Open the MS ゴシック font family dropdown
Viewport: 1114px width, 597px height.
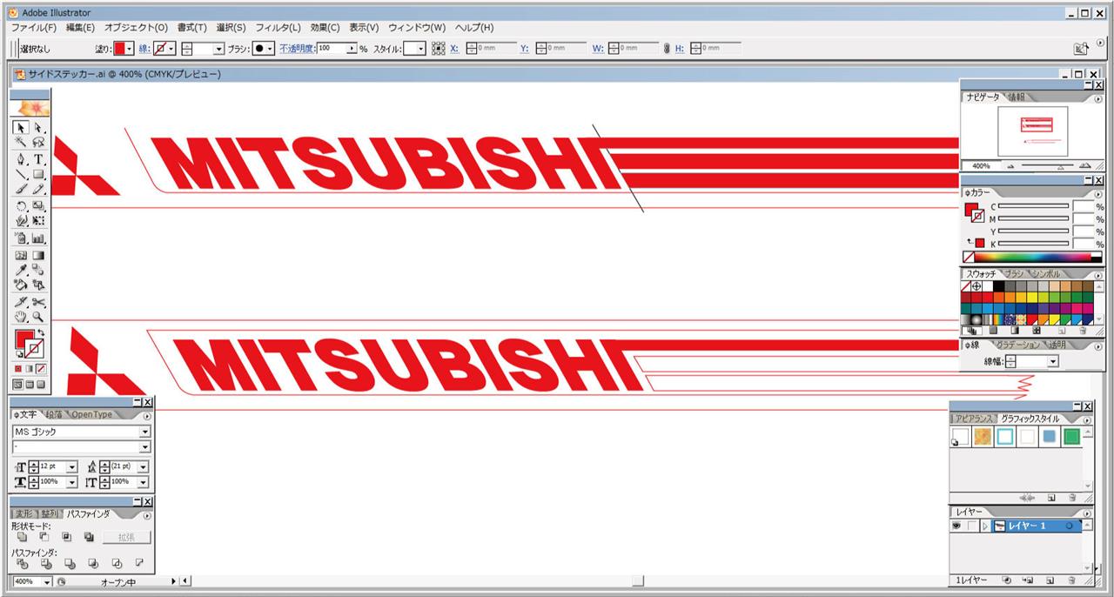coord(144,432)
